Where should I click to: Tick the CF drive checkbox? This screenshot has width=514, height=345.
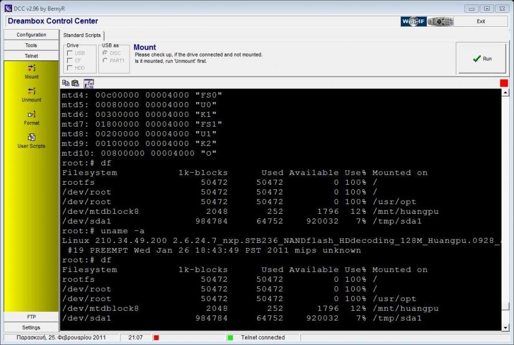(70, 60)
